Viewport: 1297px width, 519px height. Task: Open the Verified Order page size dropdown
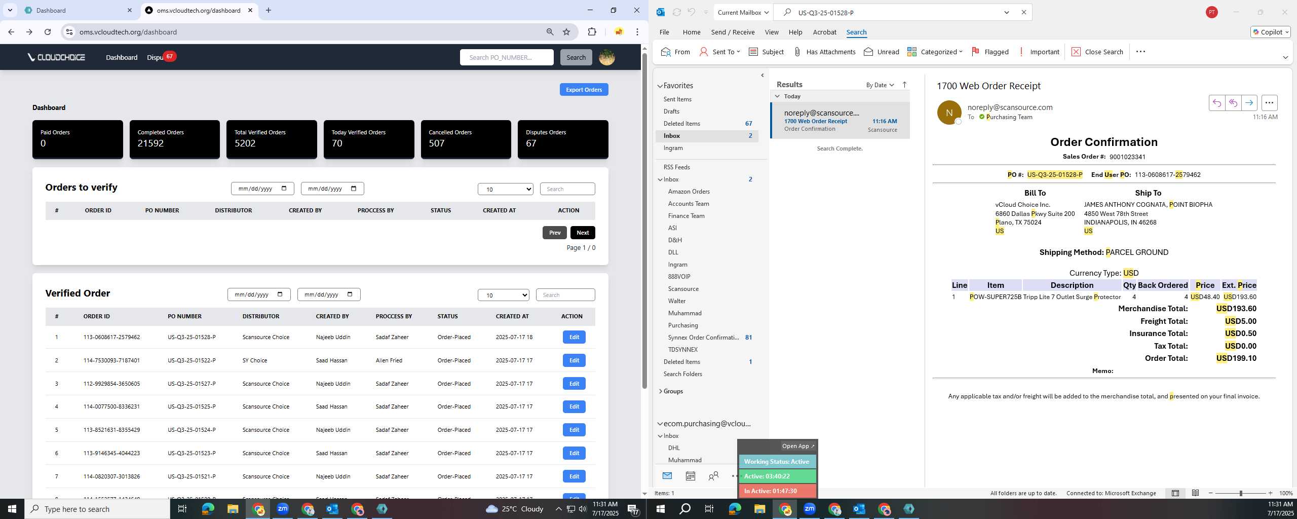pos(503,295)
